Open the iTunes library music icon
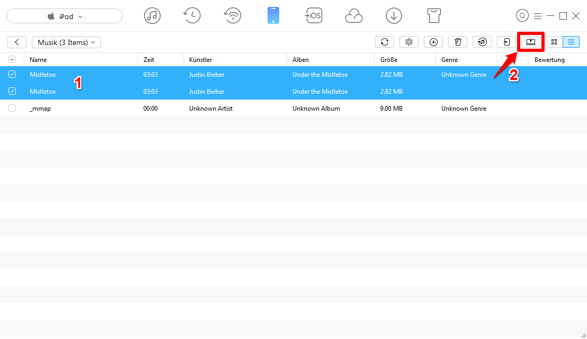 click(152, 16)
